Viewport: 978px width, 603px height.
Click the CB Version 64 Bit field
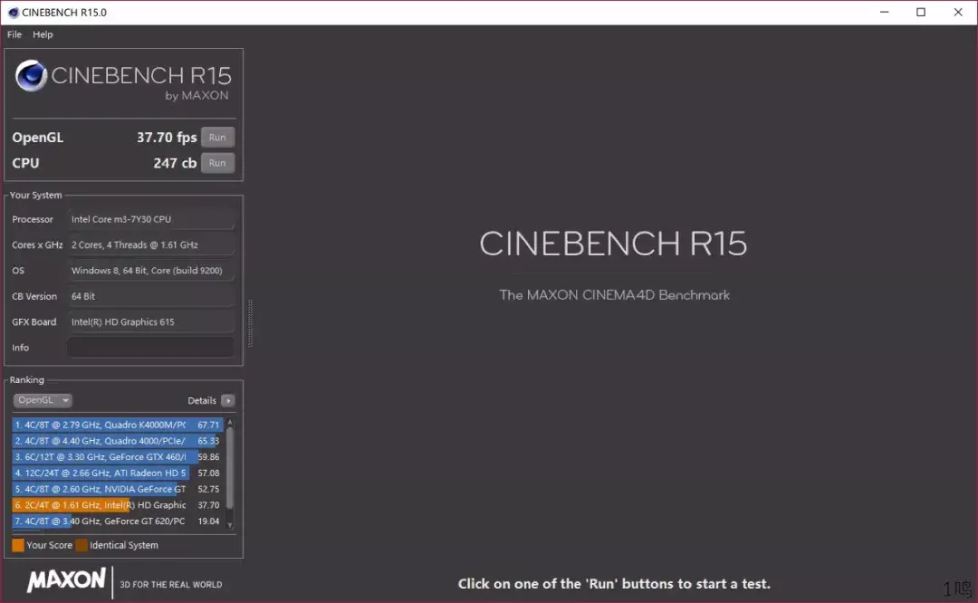[150, 296]
